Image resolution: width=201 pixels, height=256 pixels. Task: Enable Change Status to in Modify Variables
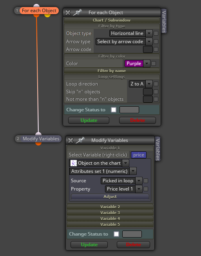(116, 234)
